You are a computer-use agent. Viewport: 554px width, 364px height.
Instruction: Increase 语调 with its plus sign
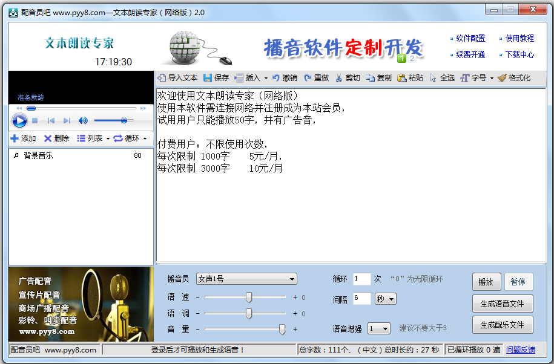coord(295,314)
